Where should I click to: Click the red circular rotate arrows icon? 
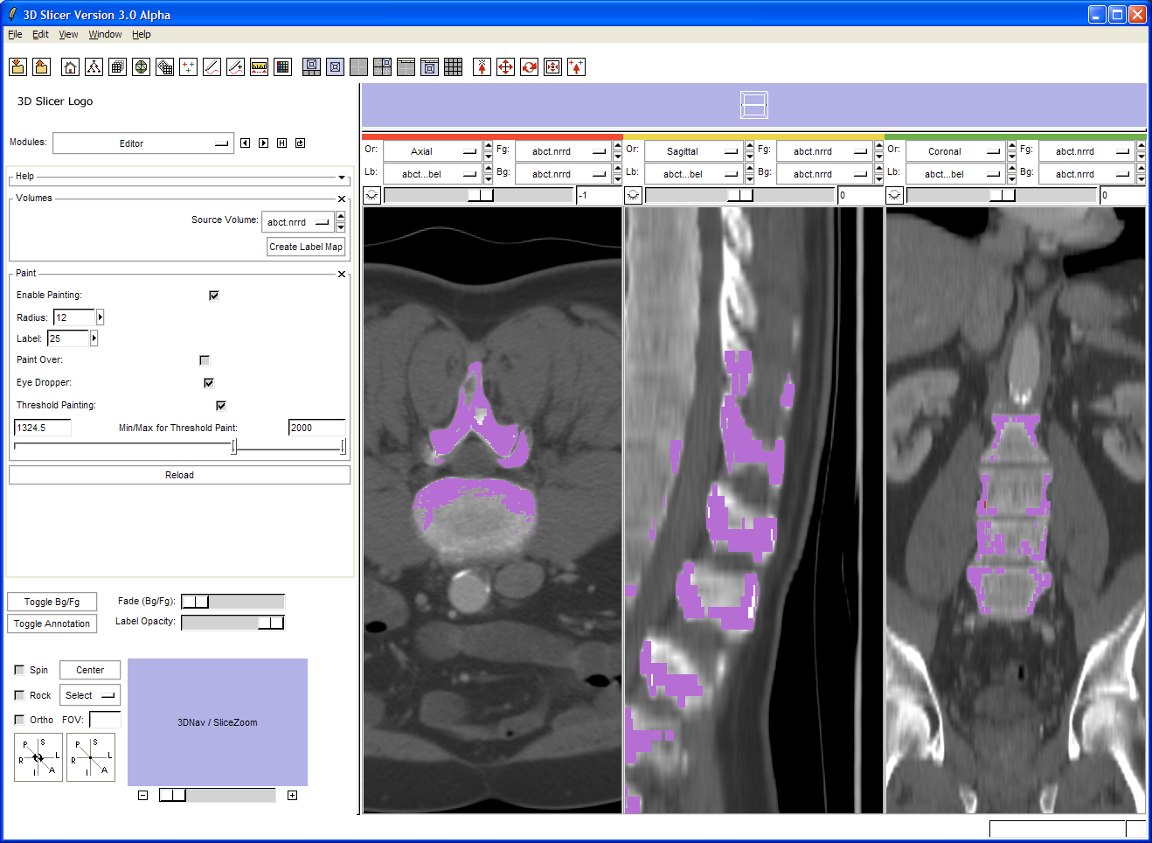[x=529, y=67]
